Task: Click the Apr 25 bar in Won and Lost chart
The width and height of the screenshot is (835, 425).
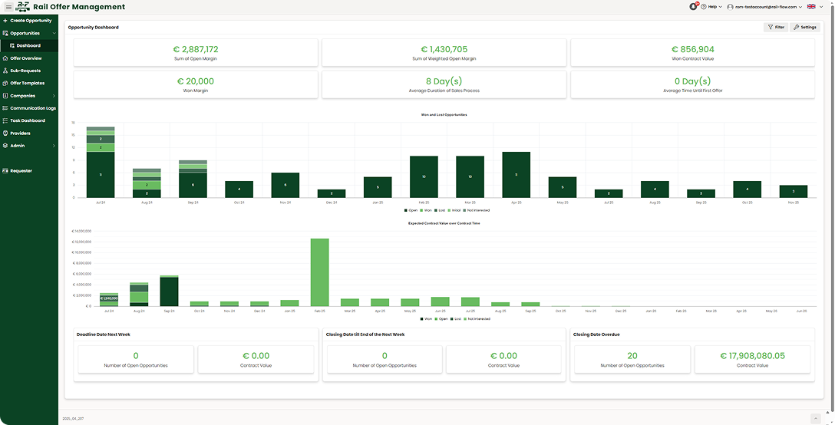Action: pyautogui.click(x=516, y=175)
